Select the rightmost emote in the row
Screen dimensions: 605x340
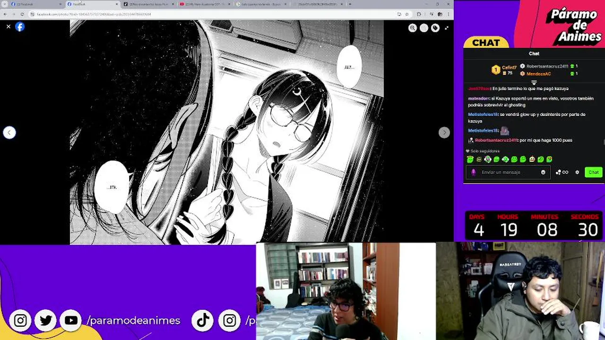[549, 159]
